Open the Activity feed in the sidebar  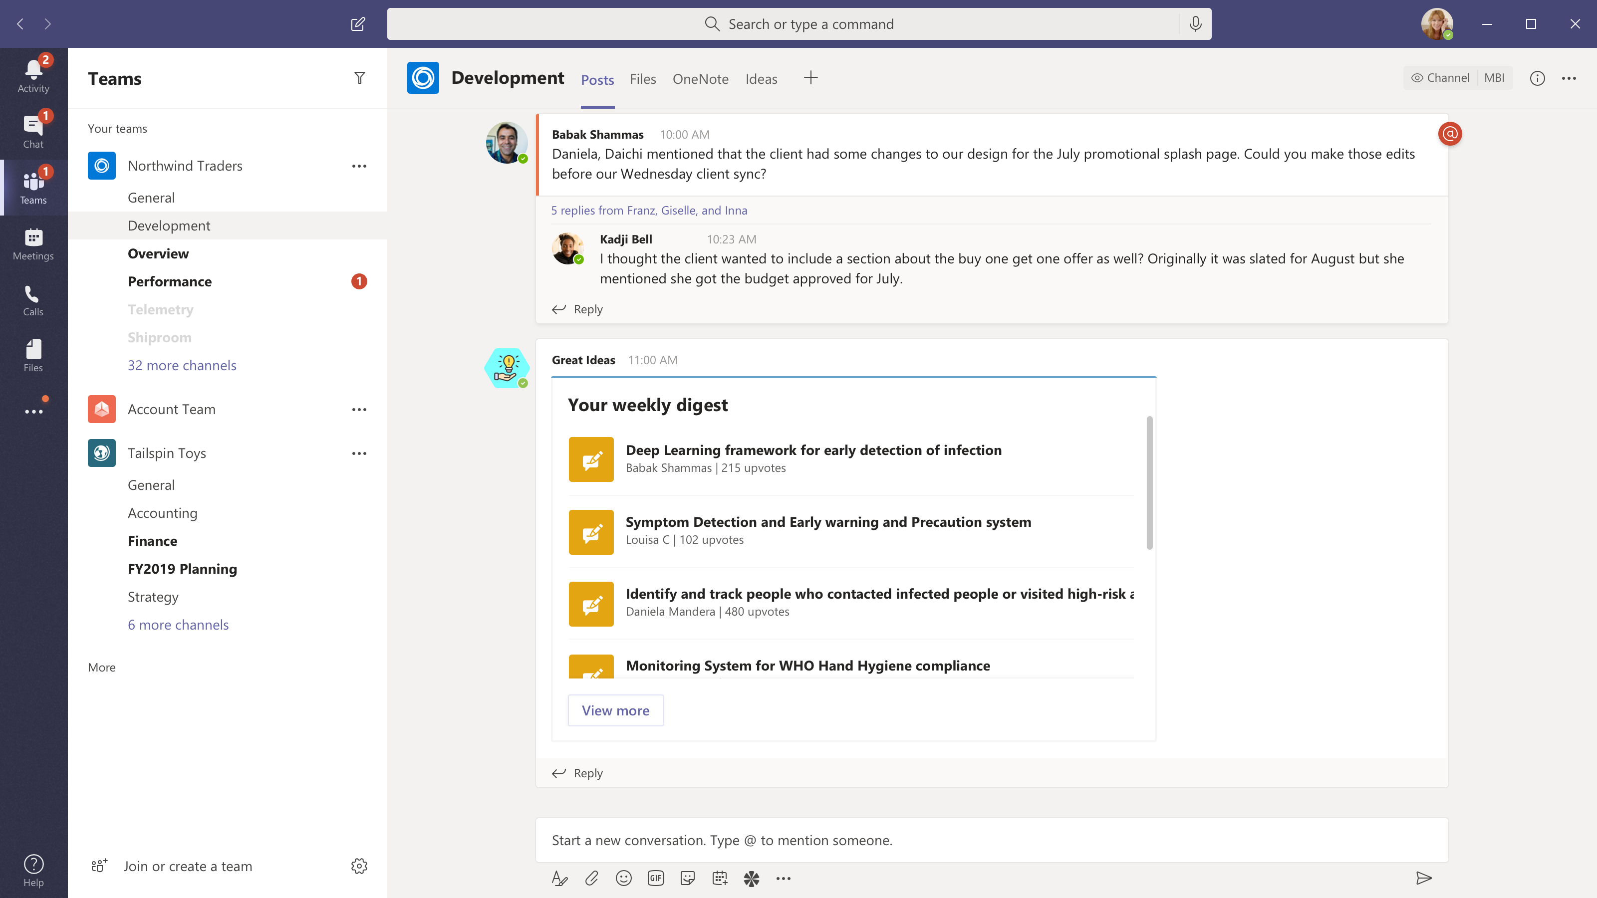tap(33, 76)
